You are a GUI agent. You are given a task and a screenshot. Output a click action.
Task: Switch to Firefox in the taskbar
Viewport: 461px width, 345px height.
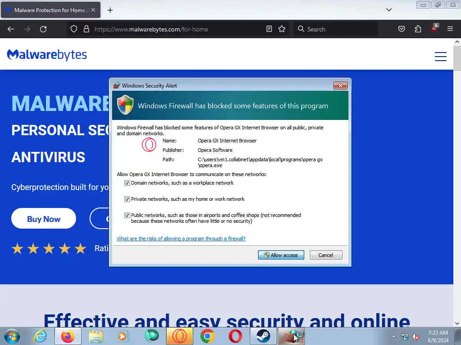(68, 336)
